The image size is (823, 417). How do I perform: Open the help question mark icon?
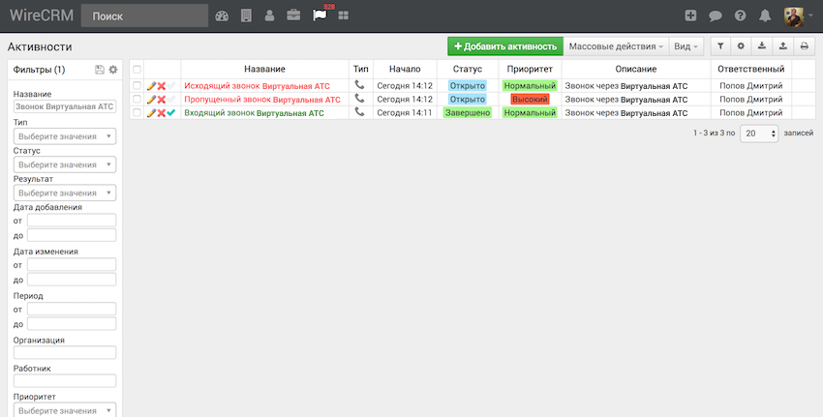(x=741, y=15)
